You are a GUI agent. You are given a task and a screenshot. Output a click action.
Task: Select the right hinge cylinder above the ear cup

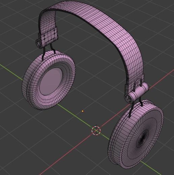point(137,93)
